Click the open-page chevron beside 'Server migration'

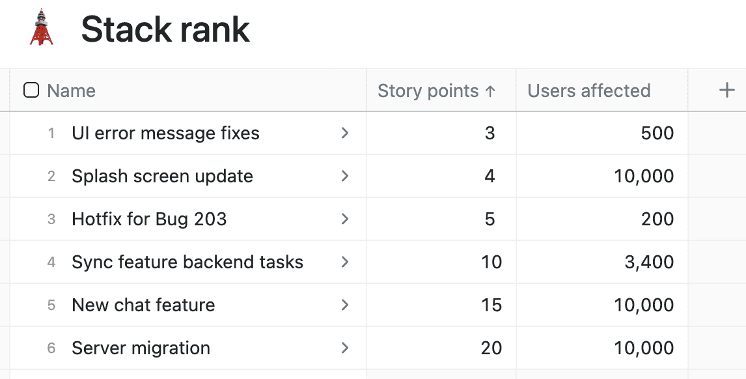tap(346, 348)
